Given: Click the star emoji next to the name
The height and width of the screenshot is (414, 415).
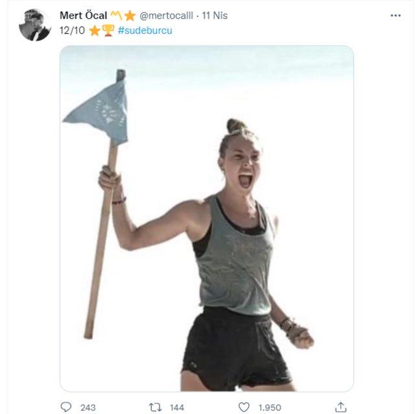Looking at the screenshot, I should (130, 16).
